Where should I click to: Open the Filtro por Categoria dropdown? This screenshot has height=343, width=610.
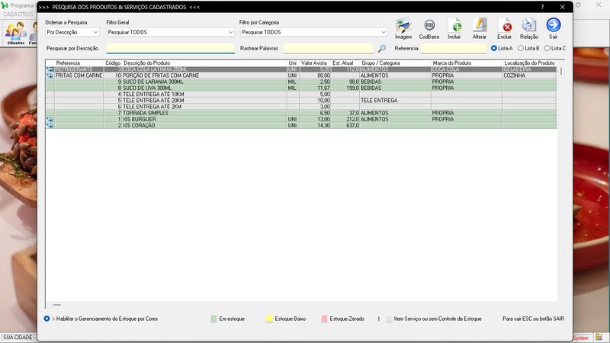pos(313,32)
